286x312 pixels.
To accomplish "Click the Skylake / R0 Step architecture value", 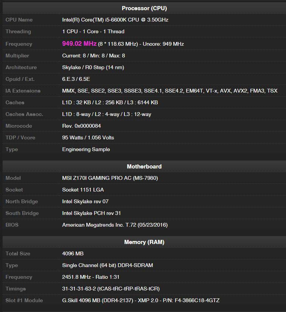I will tap(93, 67).
